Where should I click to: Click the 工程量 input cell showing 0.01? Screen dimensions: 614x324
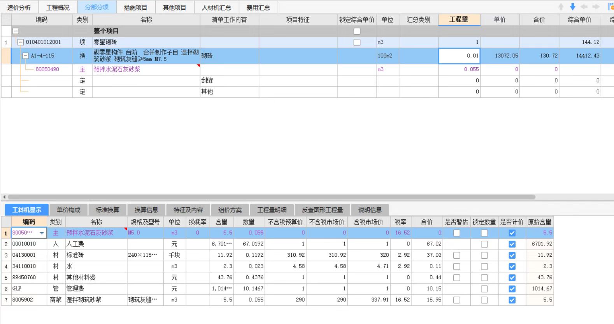(x=459, y=56)
